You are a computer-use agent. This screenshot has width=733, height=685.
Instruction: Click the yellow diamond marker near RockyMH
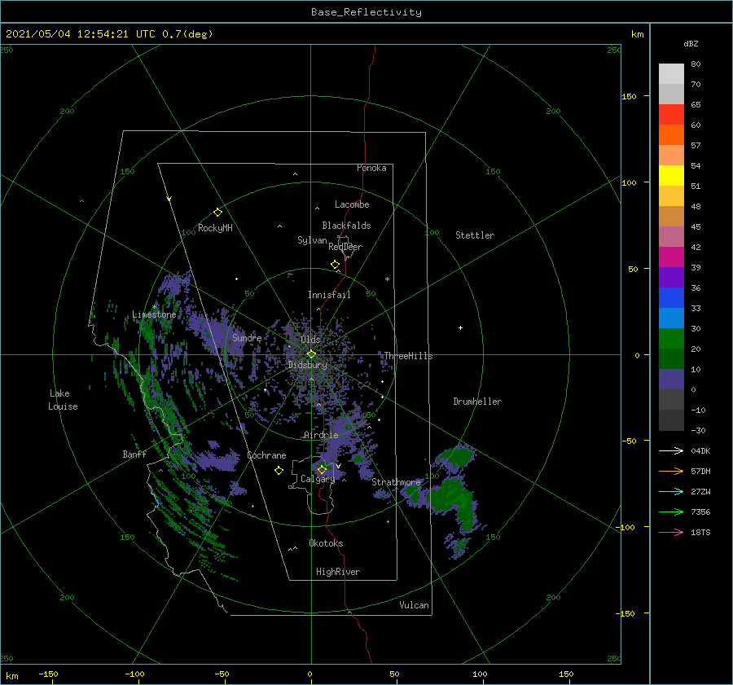pos(217,213)
